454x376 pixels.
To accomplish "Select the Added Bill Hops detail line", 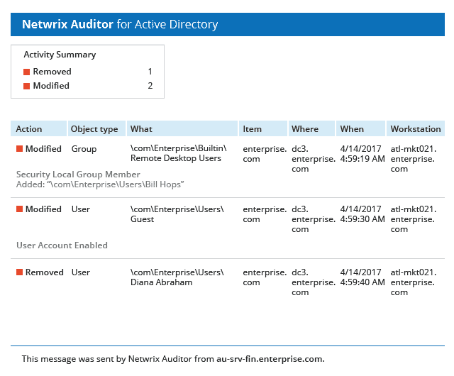I will (100, 184).
